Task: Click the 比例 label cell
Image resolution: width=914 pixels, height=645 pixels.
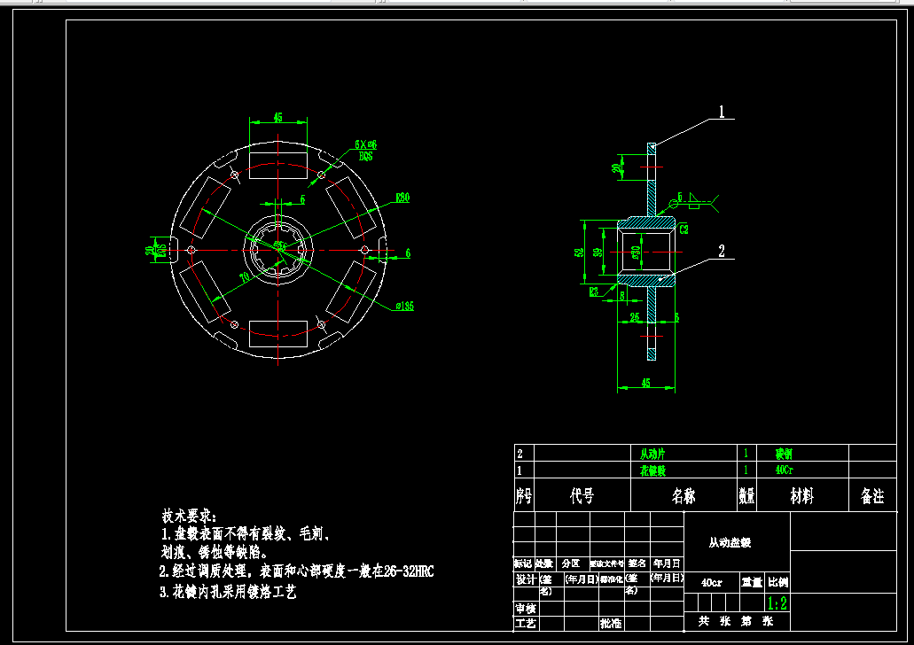Action: tap(778, 581)
